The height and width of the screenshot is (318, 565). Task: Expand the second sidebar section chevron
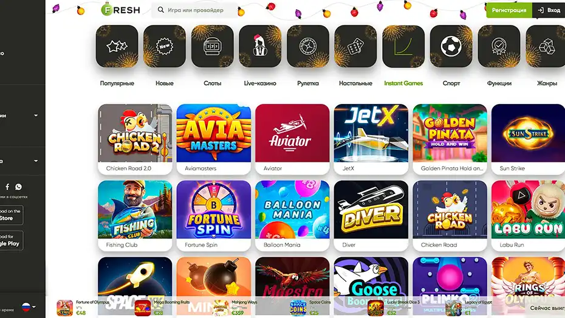pyautogui.click(x=36, y=161)
